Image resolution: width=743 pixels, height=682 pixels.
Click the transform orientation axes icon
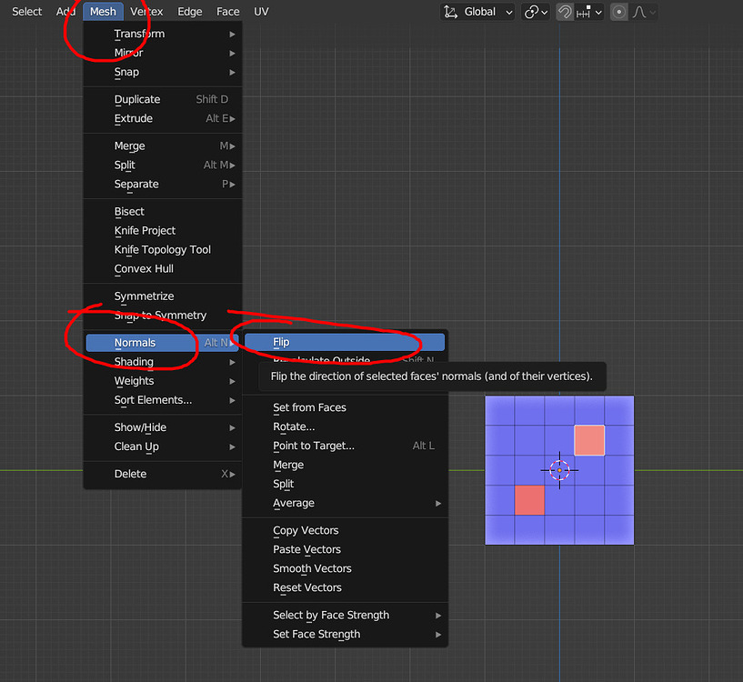[x=449, y=12]
